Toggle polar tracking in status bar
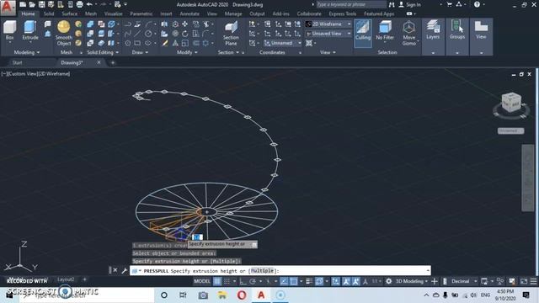 [253, 281]
